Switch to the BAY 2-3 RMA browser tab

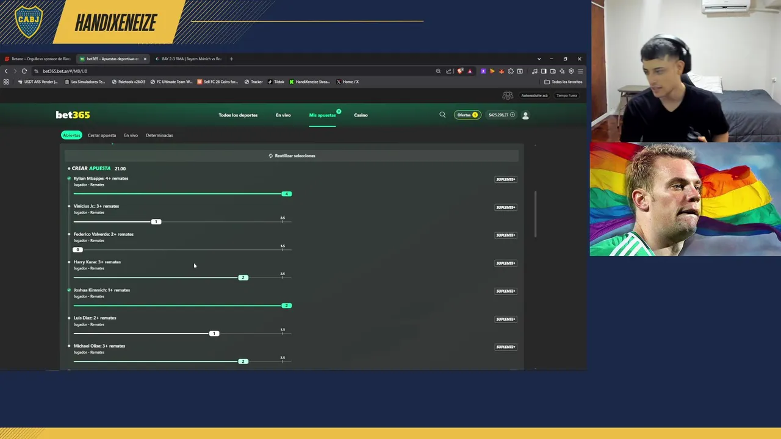click(188, 59)
